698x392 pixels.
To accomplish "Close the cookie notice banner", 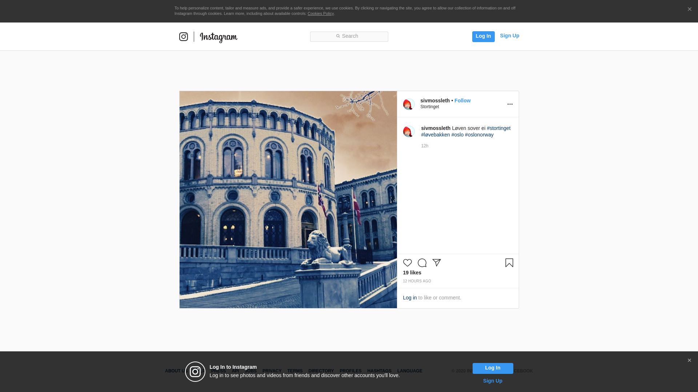I will click(689, 9).
